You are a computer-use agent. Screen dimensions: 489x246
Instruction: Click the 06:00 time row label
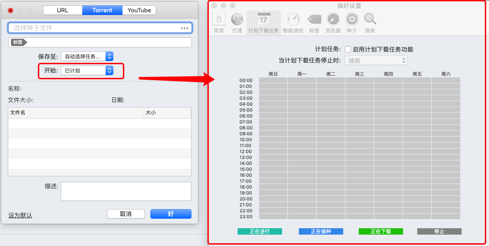point(246,116)
